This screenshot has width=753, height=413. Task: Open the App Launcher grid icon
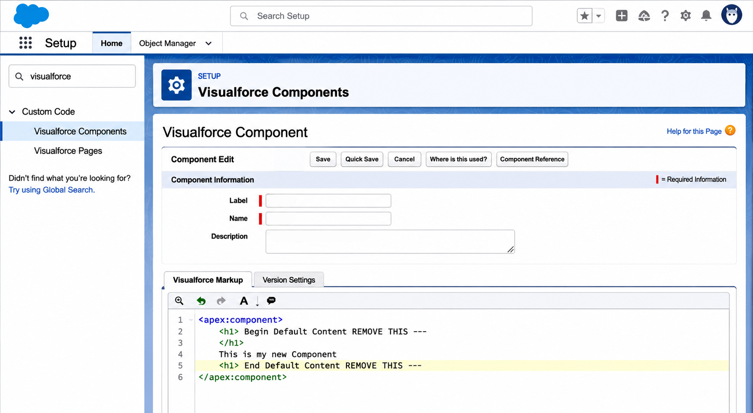[25, 43]
